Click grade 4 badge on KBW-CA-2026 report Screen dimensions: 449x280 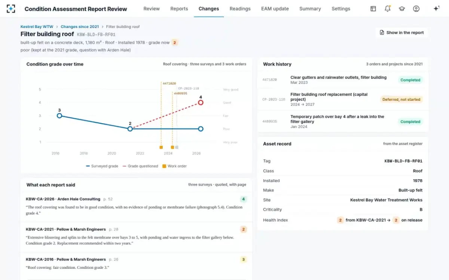[243, 199]
